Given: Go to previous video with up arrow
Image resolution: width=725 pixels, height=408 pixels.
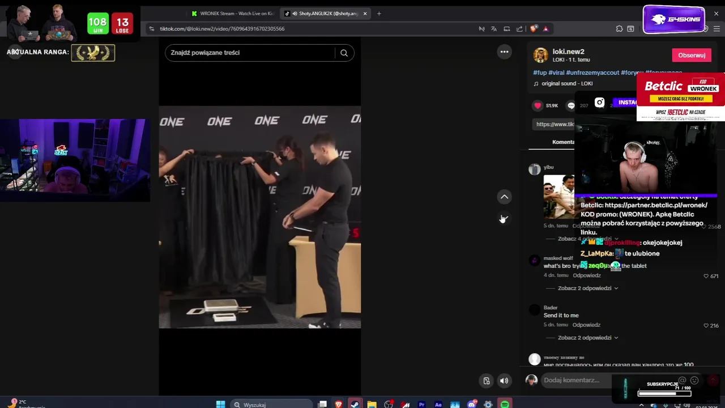Looking at the screenshot, I should (x=504, y=197).
